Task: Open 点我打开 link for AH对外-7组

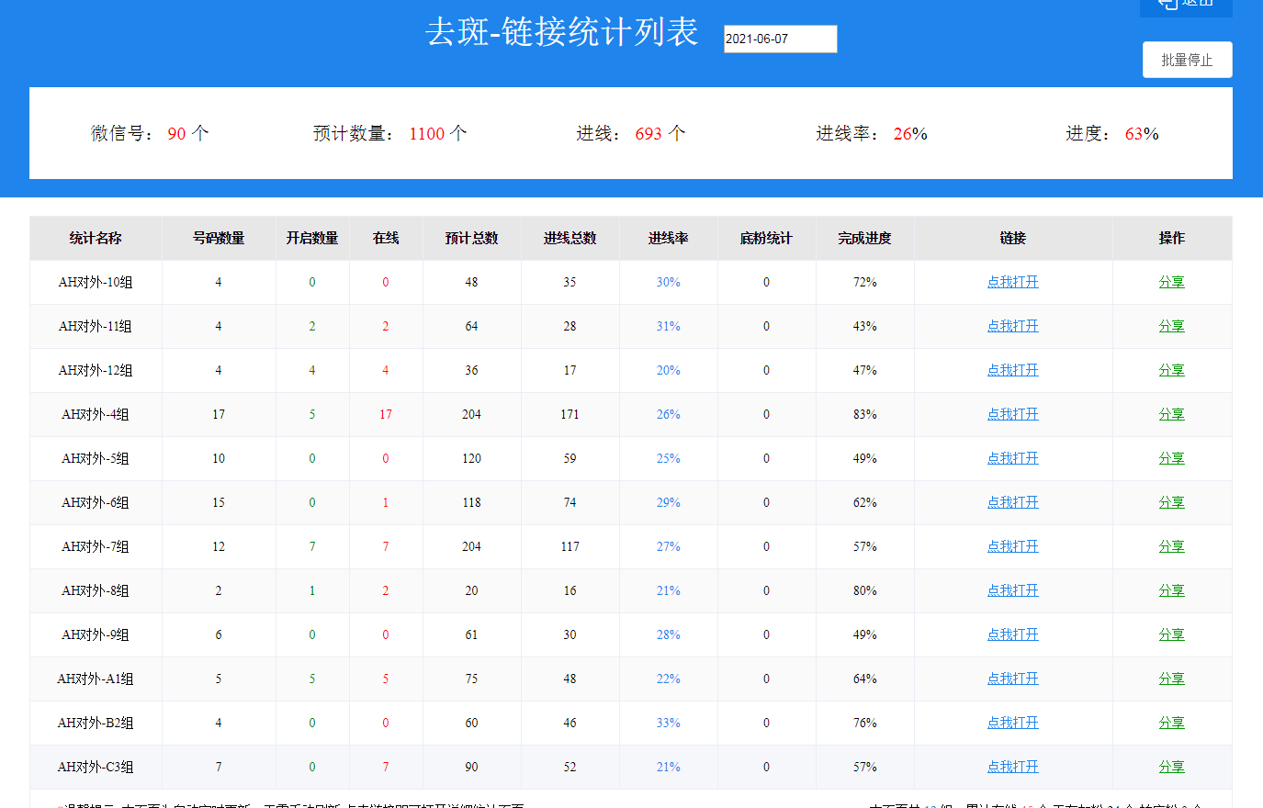Action: (1012, 546)
